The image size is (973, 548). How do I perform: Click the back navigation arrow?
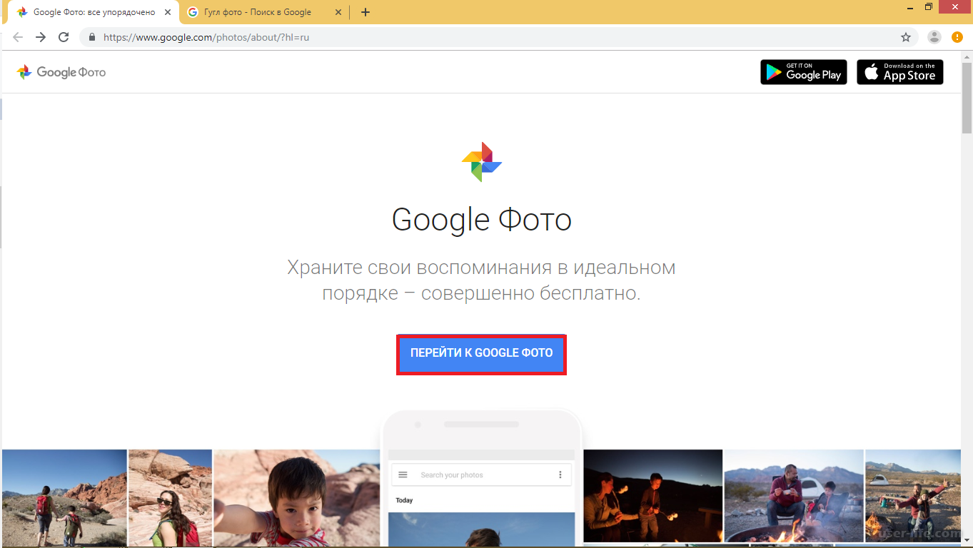17,36
